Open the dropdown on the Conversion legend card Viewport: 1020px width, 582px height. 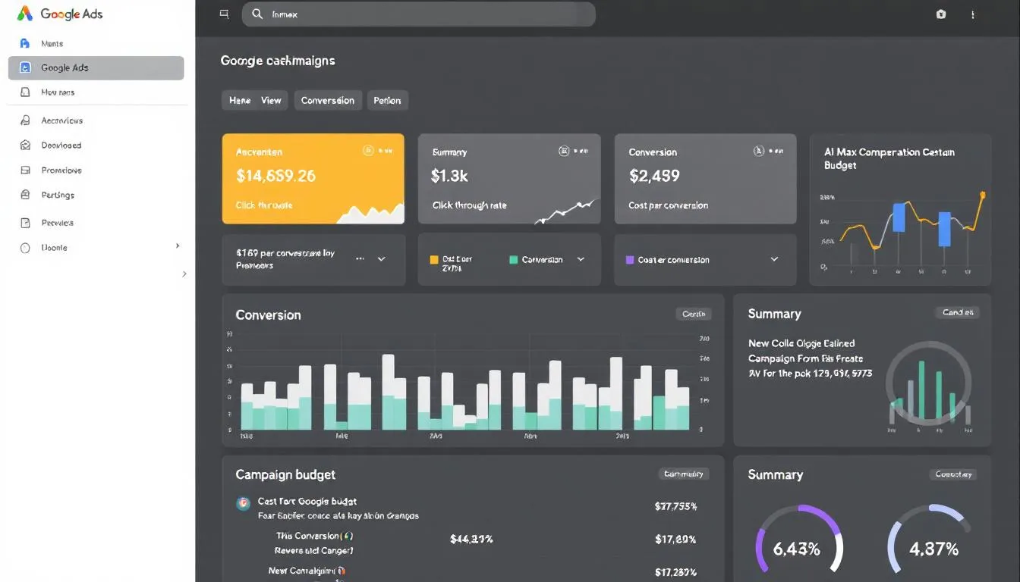point(581,259)
